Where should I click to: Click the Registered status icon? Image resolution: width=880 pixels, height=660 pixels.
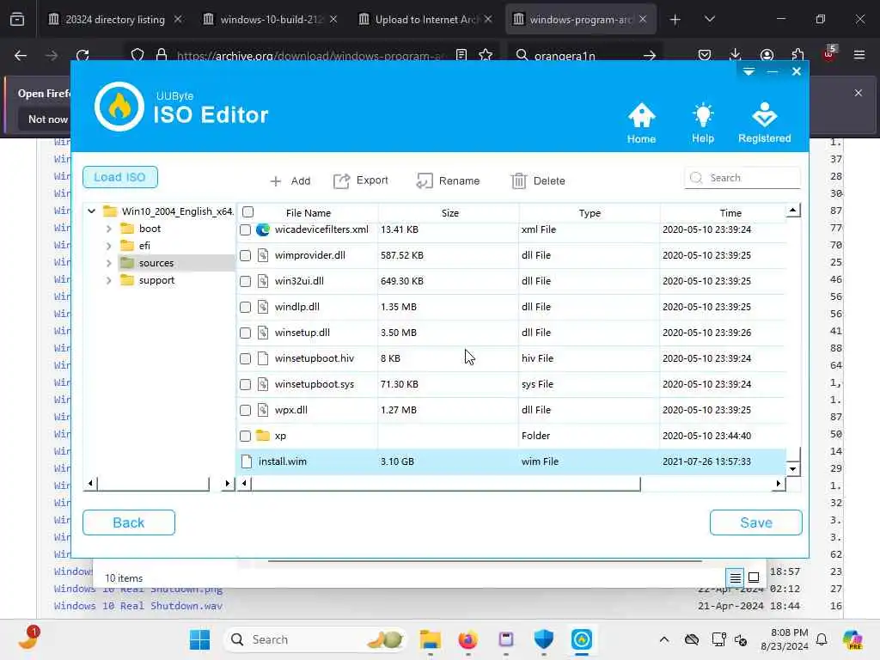point(764,124)
